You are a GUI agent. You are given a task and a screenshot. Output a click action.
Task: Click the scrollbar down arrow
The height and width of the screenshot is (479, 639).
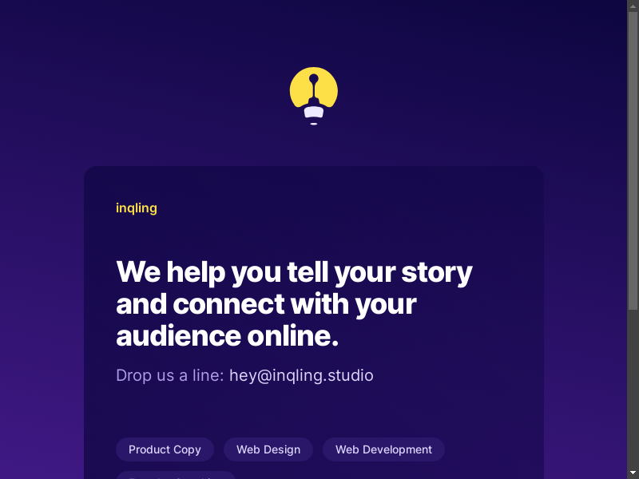(x=633, y=473)
